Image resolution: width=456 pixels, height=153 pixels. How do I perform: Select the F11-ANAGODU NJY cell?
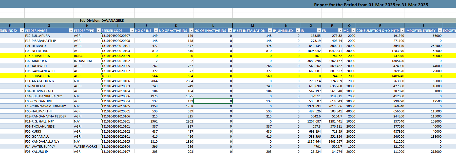click(49, 81)
